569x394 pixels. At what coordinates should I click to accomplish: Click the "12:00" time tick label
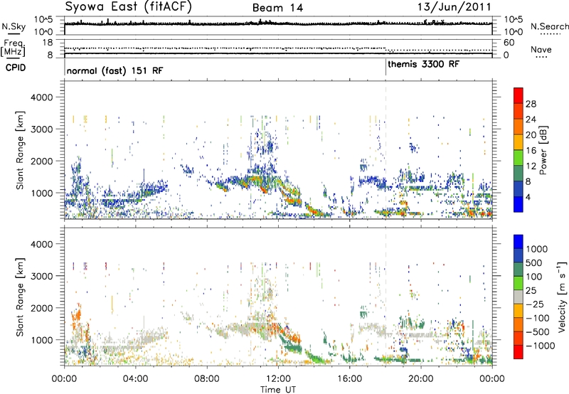coord(278,379)
